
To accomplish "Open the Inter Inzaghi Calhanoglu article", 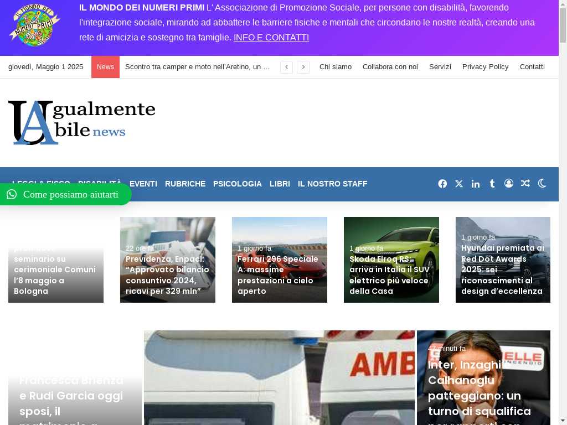I will pos(480,390).
